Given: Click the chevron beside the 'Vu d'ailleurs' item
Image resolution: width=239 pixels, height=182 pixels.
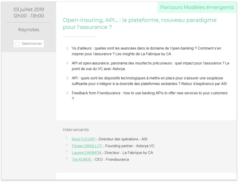Looking at the screenshot, I should [x=67, y=48].
